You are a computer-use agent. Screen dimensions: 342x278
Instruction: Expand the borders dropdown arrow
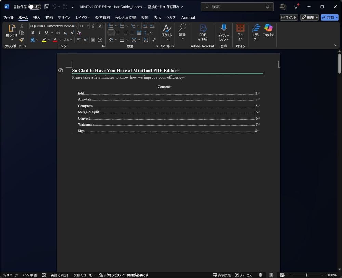127,40
